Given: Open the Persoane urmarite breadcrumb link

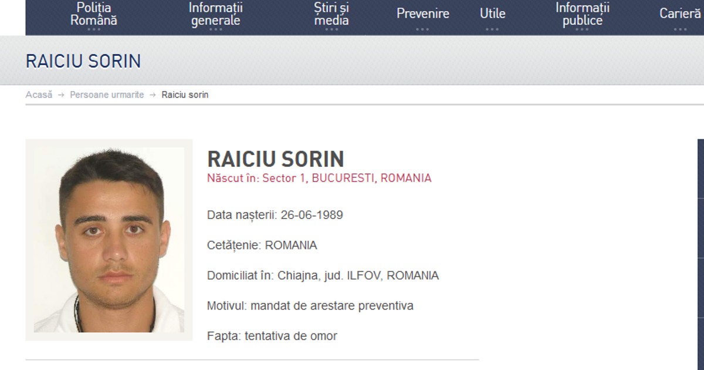Looking at the screenshot, I should [x=107, y=95].
